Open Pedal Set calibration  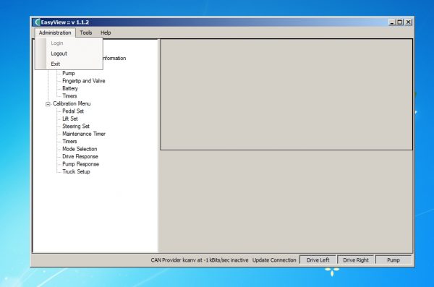pos(73,111)
